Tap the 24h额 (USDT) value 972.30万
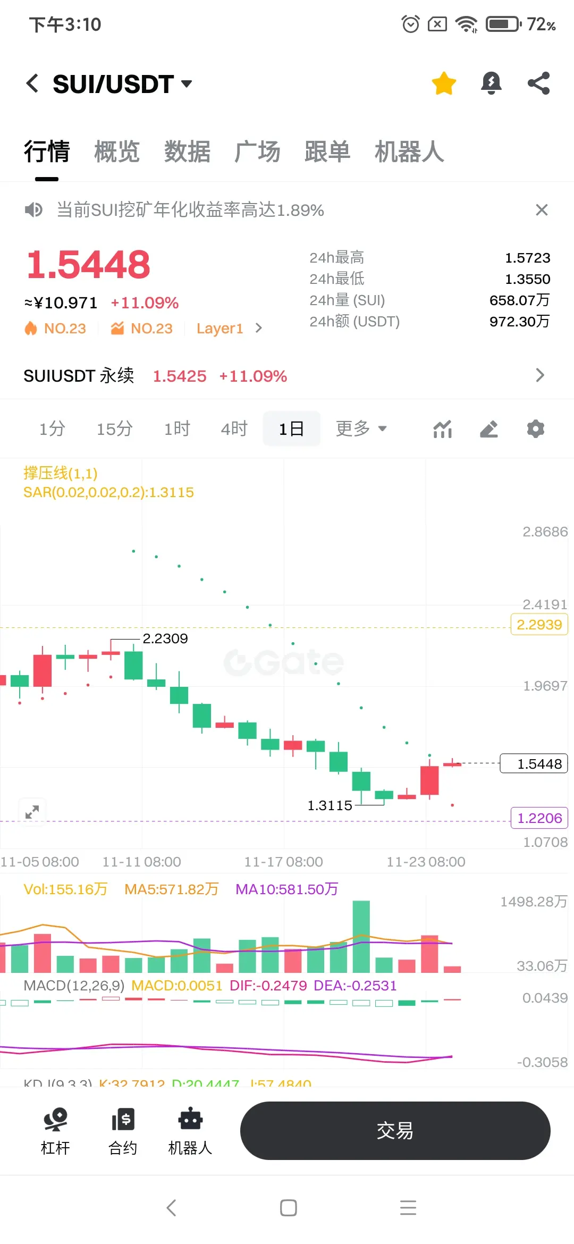Screen dimensions: 574x1244 pyautogui.click(x=519, y=322)
